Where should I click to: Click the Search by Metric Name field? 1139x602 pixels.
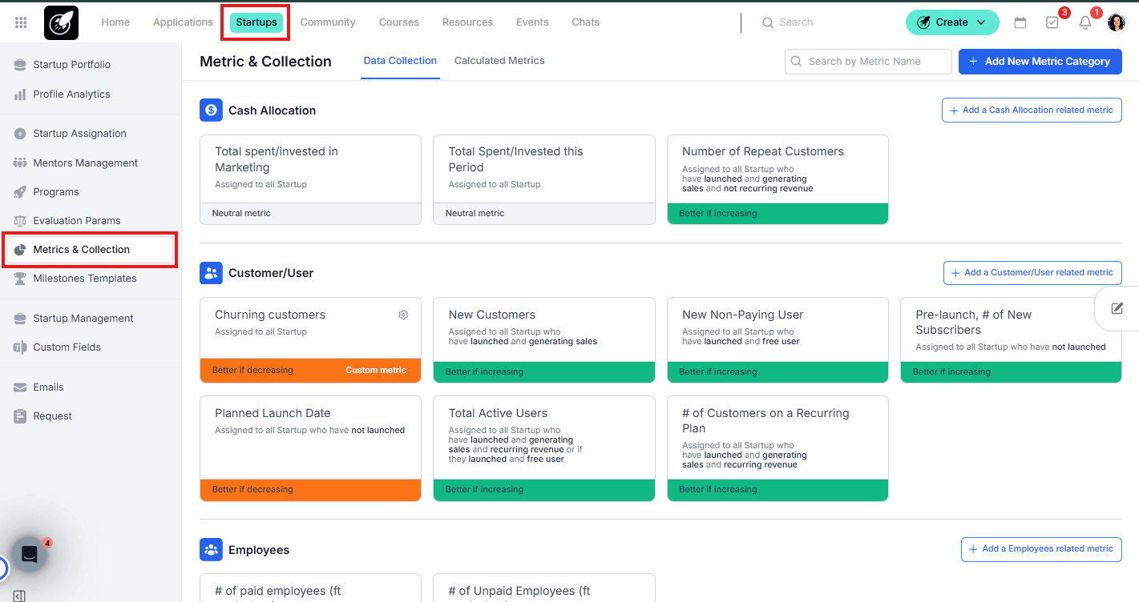[868, 62]
